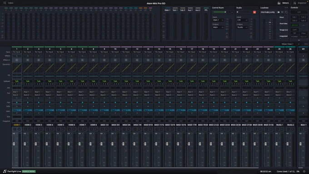
Task: Open the Control Room Output dropdown
Action: (218, 27)
